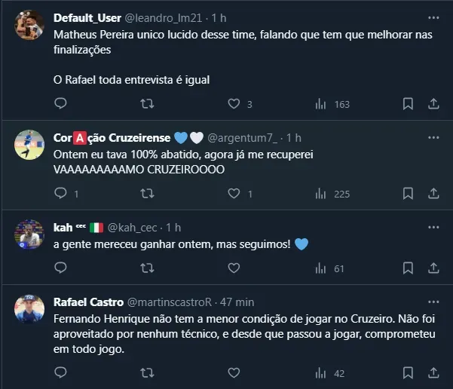453x389 pixels.
Task: Retweet the Default_User post
Action: (148, 104)
